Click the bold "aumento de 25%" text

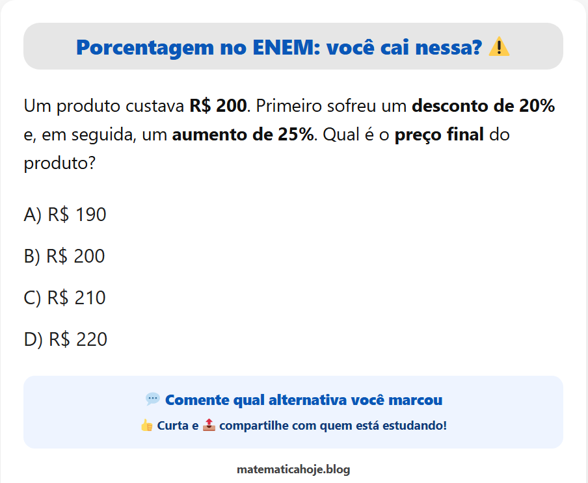(243, 135)
